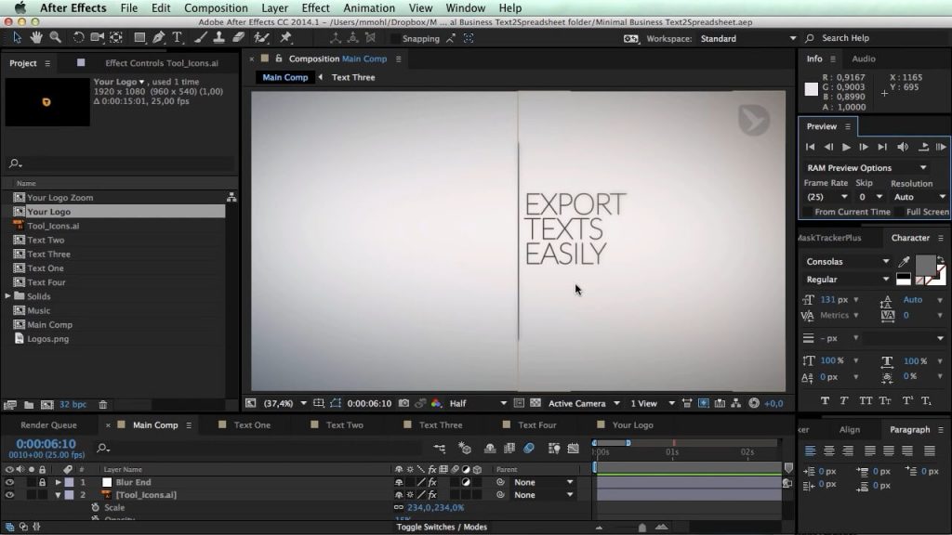Image resolution: width=952 pixels, height=535 pixels.
Task: Activate the Eraser tool
Action: (x=239, y=38)
